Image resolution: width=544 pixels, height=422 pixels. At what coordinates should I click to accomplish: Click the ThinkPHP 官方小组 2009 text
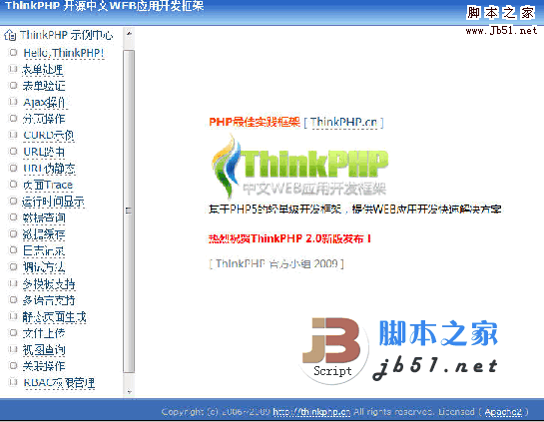(x=276, y=264)
